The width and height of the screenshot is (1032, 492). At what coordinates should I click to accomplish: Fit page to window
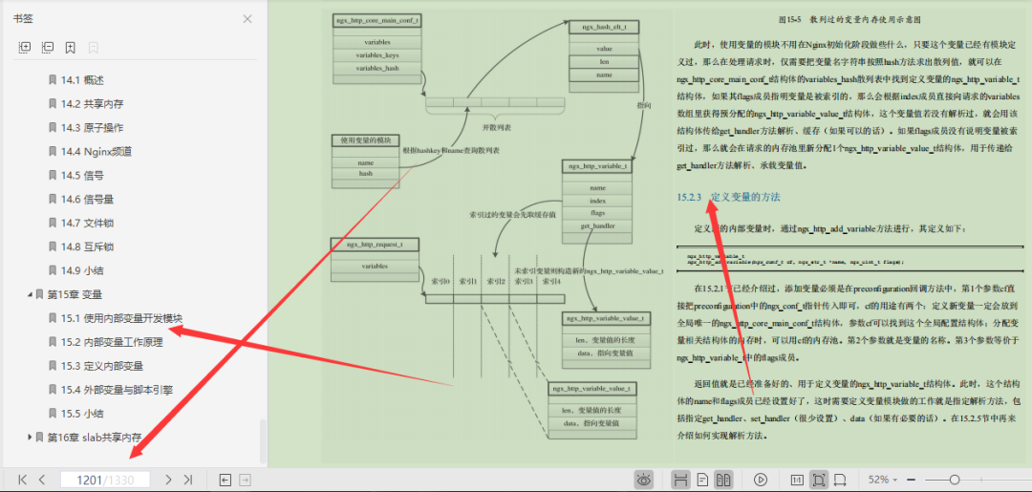819,480
